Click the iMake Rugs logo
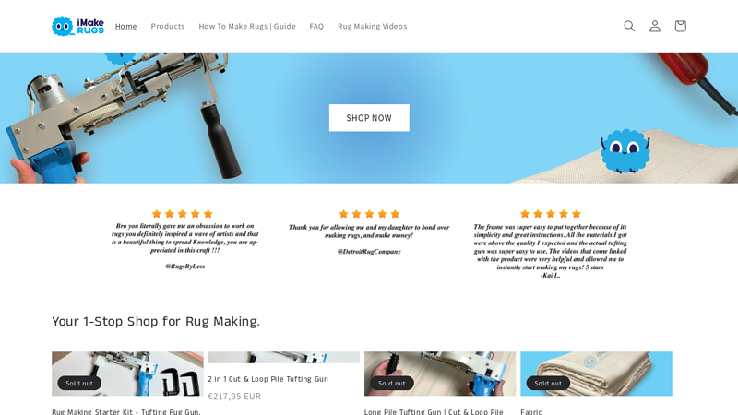738x415 pixels. coord(77,26)
